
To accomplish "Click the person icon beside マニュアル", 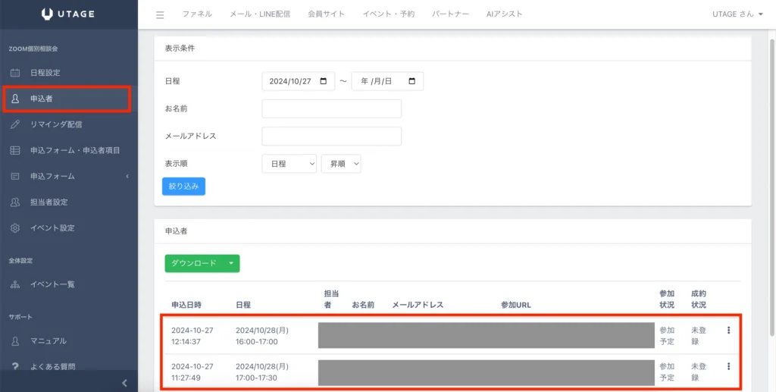I will [15, 341].
